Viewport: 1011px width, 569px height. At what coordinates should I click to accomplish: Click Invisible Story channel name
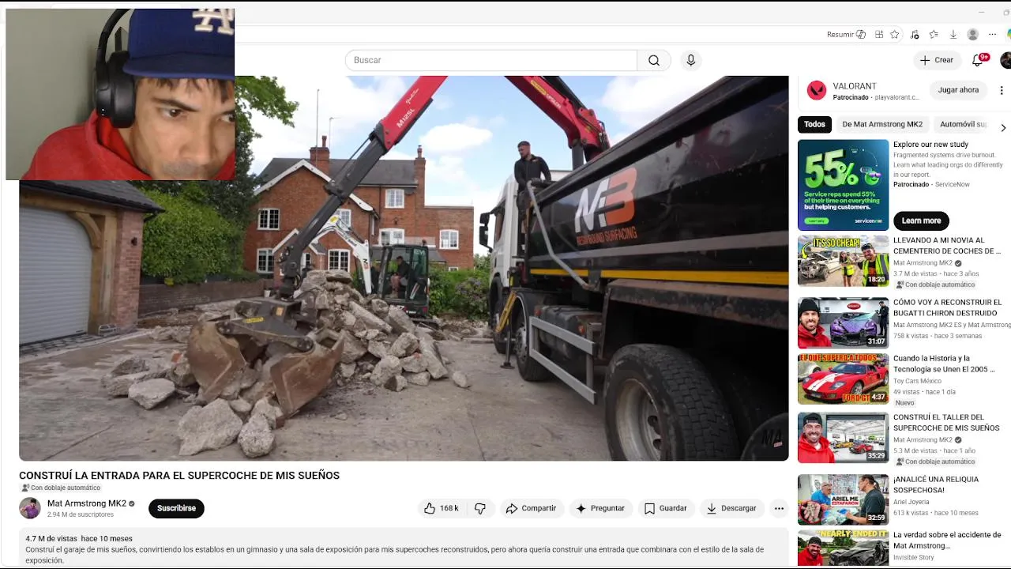(x=913, y=558)
